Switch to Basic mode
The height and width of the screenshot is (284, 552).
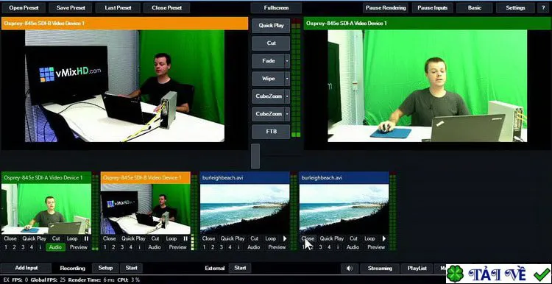click(474, 8)
